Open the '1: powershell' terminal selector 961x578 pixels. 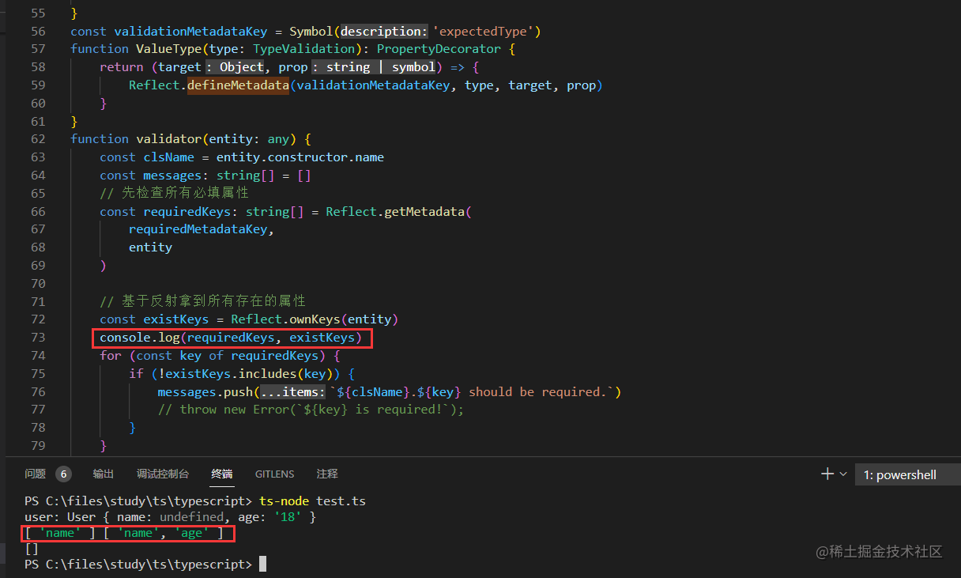907,474
